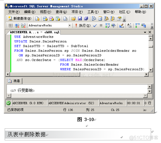The width and height of the screenshot is (161, 143).
Task: Select the 消息 results tab
Action: [14, 81]
